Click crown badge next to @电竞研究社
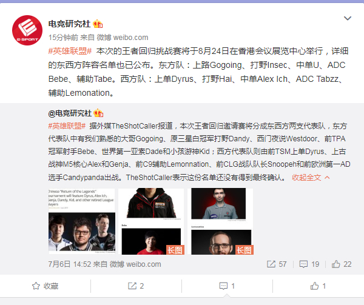 tap(98, 113)
